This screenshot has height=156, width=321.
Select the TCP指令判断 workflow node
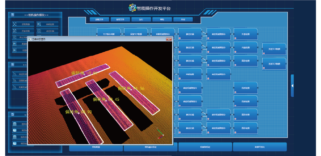click(x=109, y=34)
